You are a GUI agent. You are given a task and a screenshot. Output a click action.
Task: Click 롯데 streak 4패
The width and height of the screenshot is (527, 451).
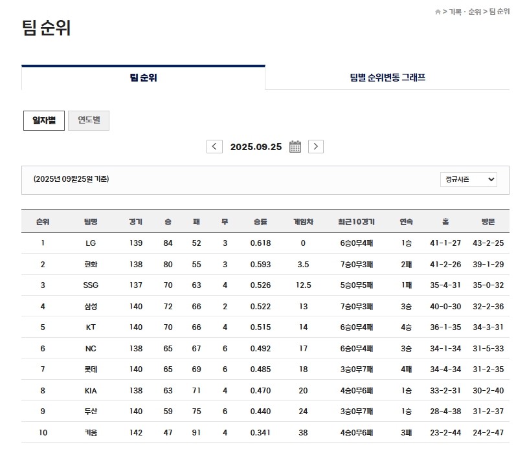click(407, 369)
